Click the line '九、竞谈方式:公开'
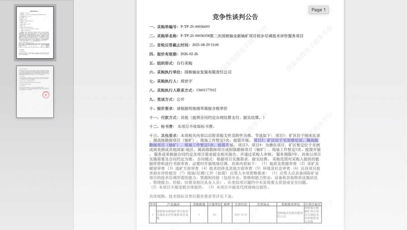 click(167, 99)
